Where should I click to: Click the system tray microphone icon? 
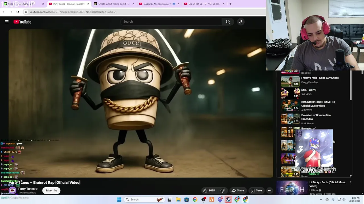[333, 199]
